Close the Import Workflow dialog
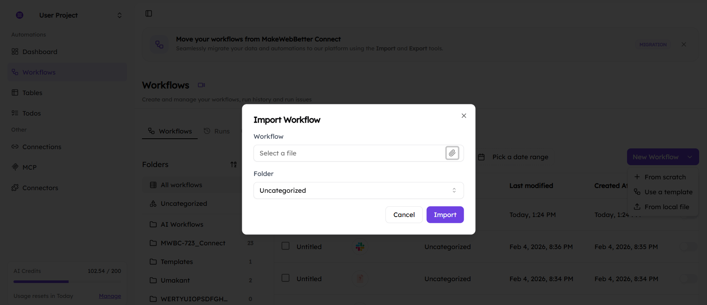 (x=464, y=116)
